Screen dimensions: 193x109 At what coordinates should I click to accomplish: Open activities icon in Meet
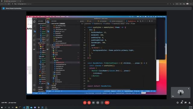pyautogui.click(x=190, y=103)
